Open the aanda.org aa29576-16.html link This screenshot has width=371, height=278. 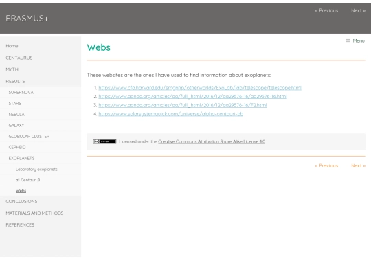click(x=192, y=97)
